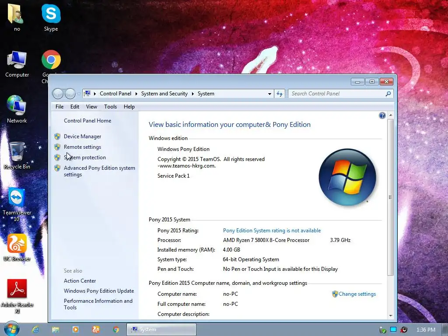The image size is (448, 336).
Task: Open the Start menu orb
Action: (x=12, y=329)
